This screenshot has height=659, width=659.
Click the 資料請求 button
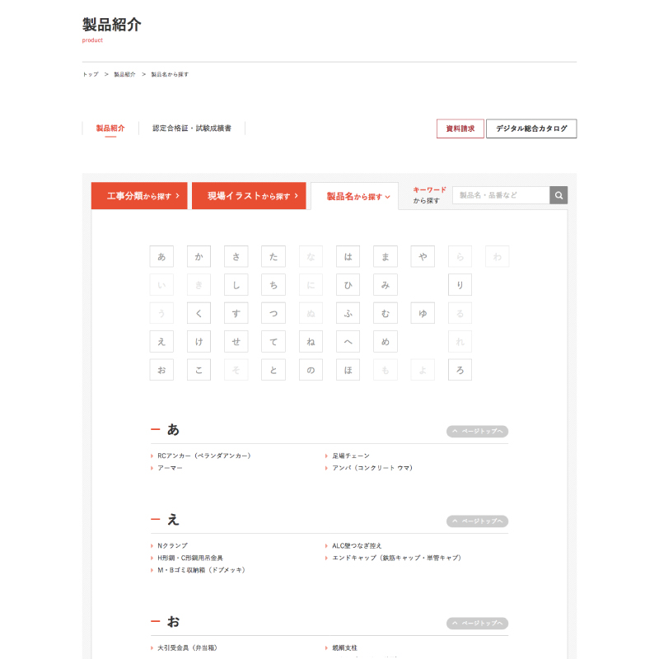[460, 129]
